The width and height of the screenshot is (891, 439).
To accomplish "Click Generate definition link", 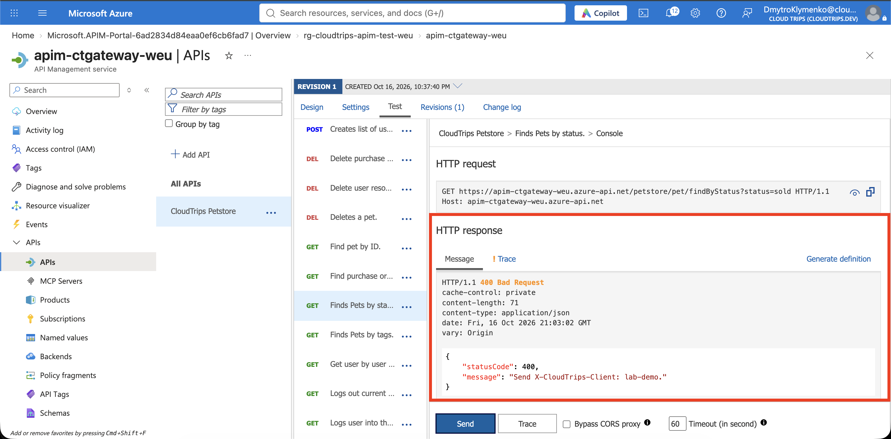I will pos(839,259).
